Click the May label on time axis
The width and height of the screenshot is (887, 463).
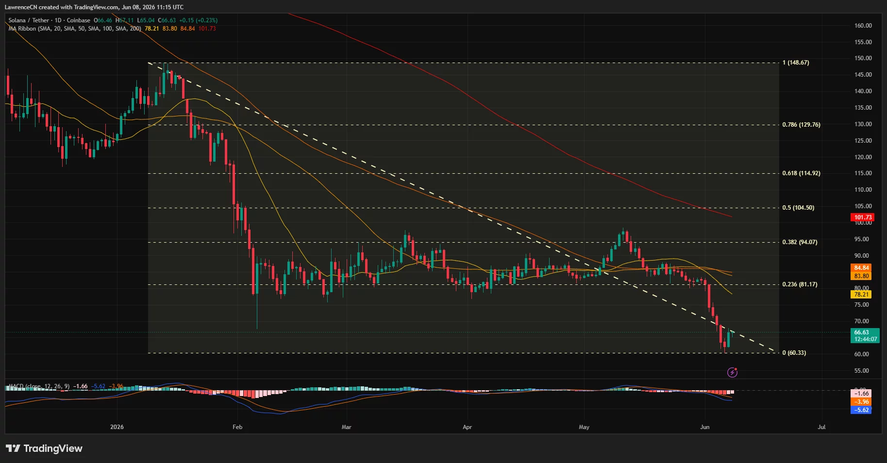coord(584,427)
